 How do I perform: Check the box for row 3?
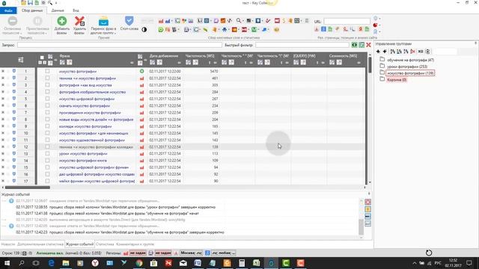pos(47,84)
